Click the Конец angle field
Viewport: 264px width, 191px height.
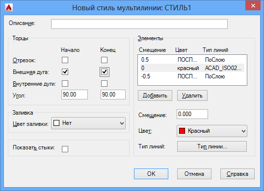click(113, 95)
